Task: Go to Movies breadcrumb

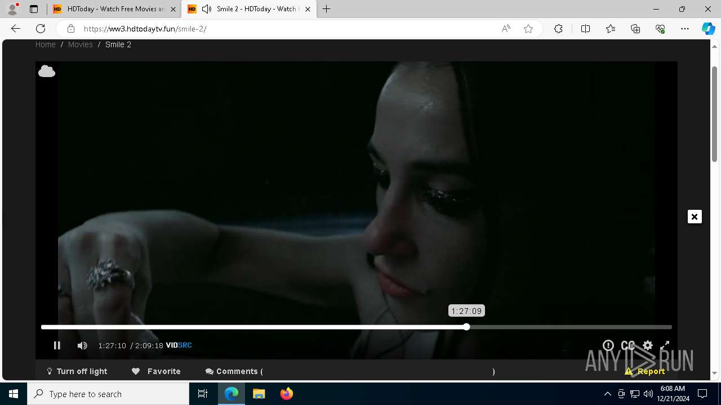Action: [81, 44]
